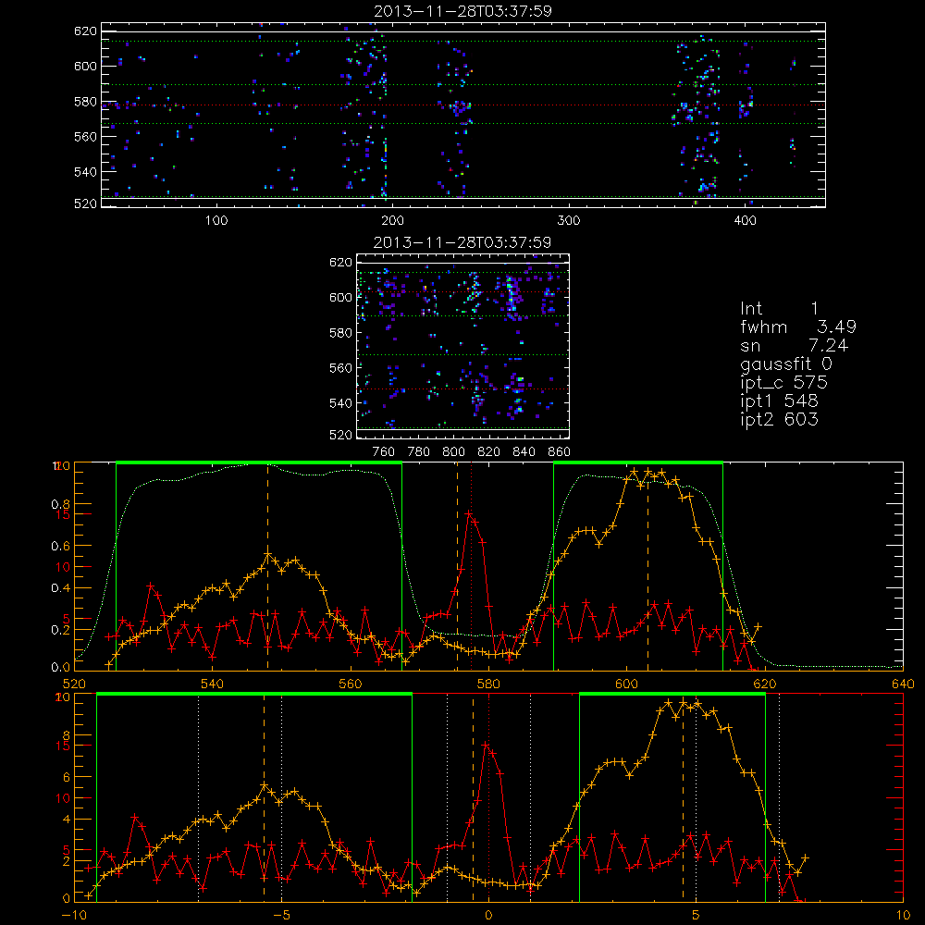Image resolution: width=925 pixels, height=925 pixels.
Task: Click x-axis label -5 on bottom plot
Action: point(281,916)
